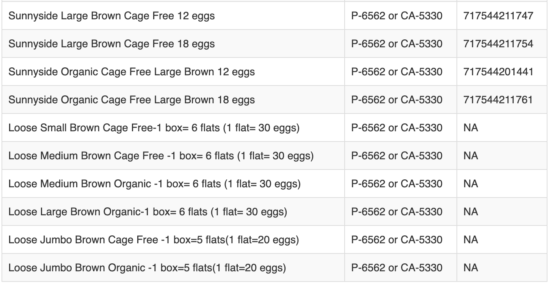Viewport: 549px width, 283px height.
Task: Select UPC code 717544211754
Action: point(498,44)
